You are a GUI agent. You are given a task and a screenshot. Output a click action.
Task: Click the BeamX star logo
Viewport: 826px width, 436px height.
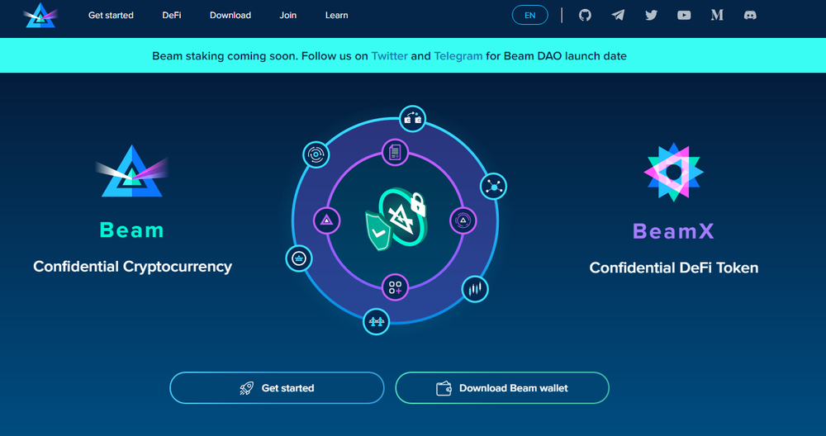(673, 173)
